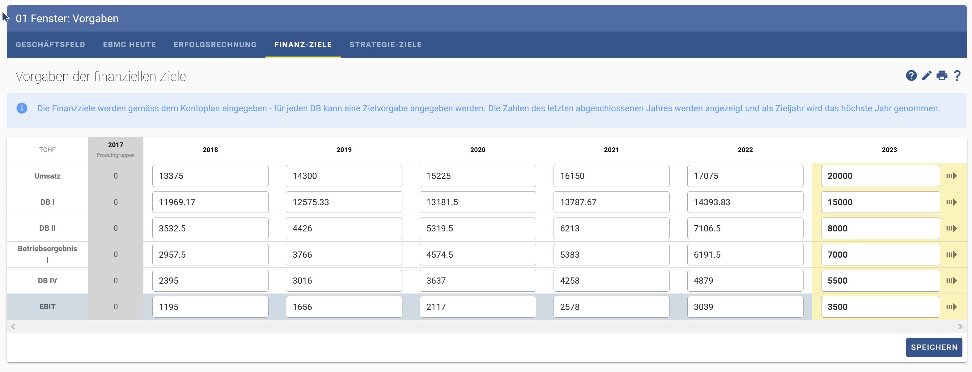Click the TCHF header cell

(48, 150)
